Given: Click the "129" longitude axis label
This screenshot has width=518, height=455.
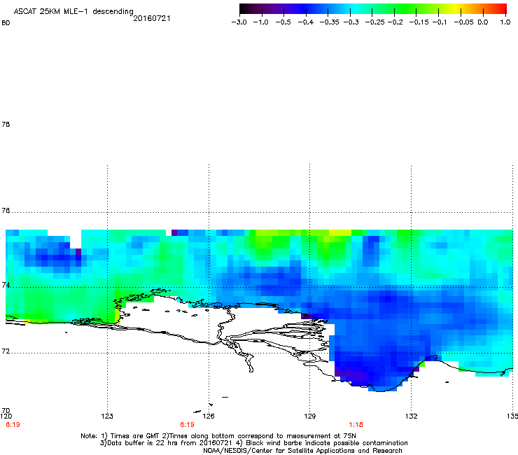Looking at the screenshot, I should click(310, 416).
